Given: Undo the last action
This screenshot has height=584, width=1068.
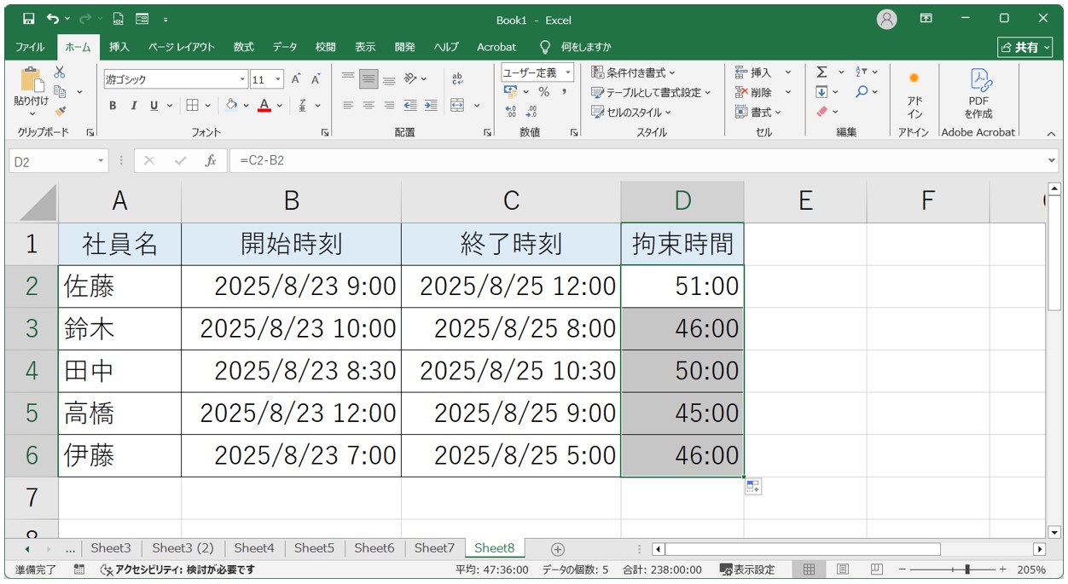Looking at the screenshot, I should click(x=53, y=19).
